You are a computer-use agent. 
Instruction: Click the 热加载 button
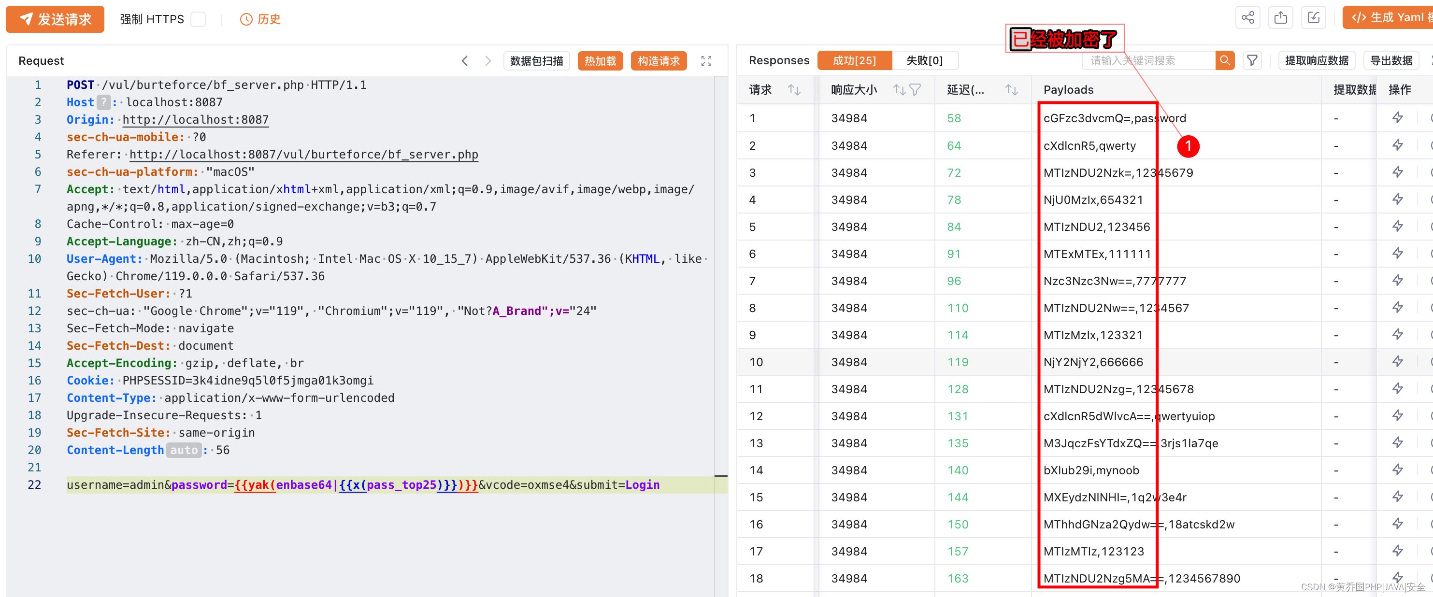600,61
